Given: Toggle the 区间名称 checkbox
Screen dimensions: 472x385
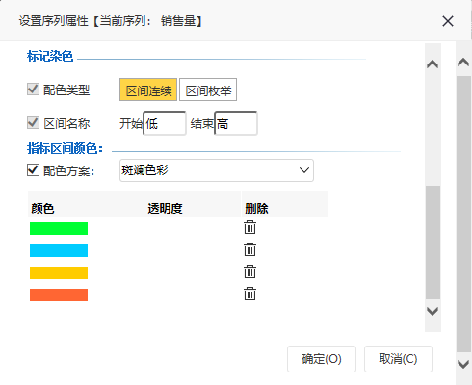Looking at the screenshot, I should 33,123.
